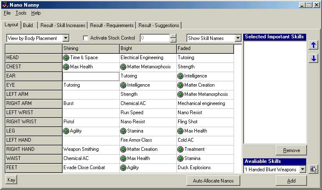
Task: Open View by Body Placement dropdown
Action: (66, 38)
